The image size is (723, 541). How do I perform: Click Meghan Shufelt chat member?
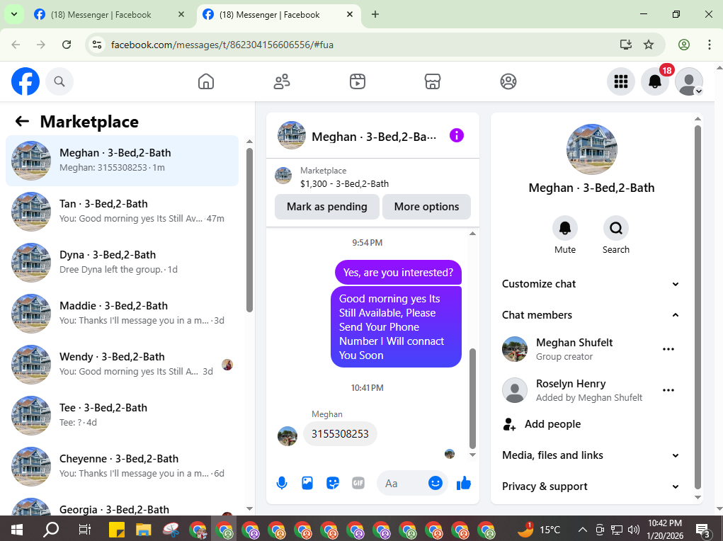574,349
